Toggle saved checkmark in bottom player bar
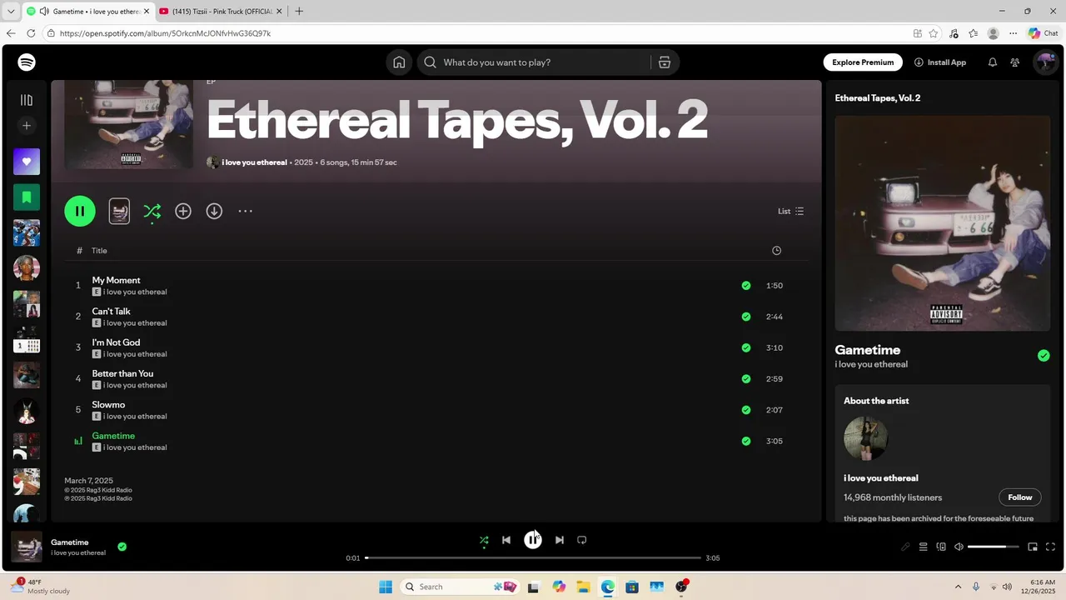 click(x=122, y=547)
